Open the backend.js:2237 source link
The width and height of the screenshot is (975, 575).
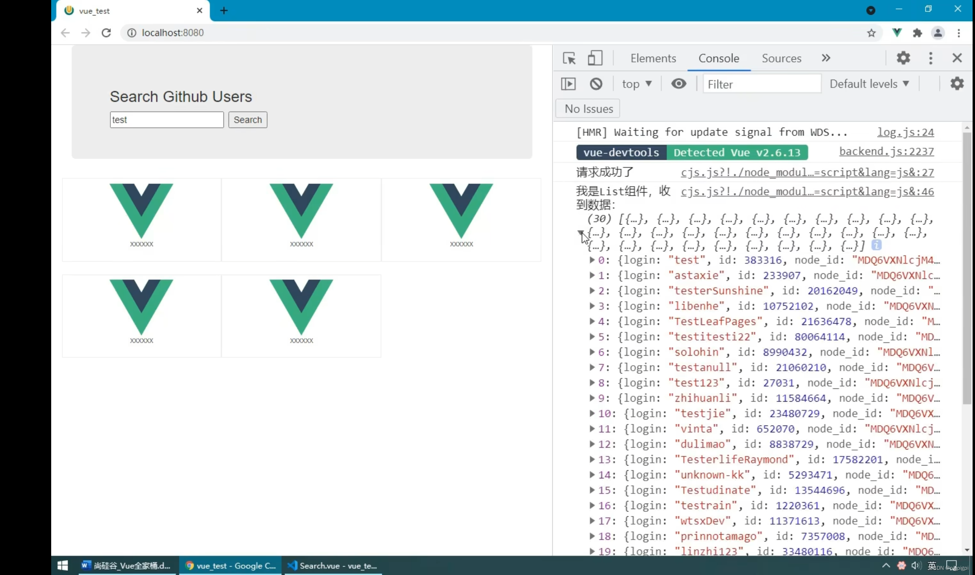pos(887,151)
